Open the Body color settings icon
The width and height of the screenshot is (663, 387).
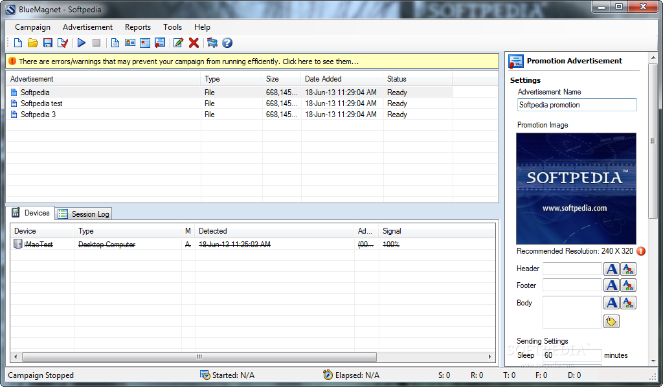[x=628, y=302]
